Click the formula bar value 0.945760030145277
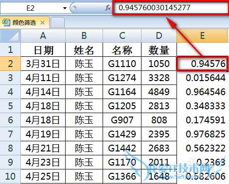This screenshot has height=184, width=229. coord(154,8)
